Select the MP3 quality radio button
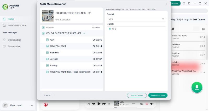Image resolution: width=209 pixels, height=111 pixels. click(110, 29)
